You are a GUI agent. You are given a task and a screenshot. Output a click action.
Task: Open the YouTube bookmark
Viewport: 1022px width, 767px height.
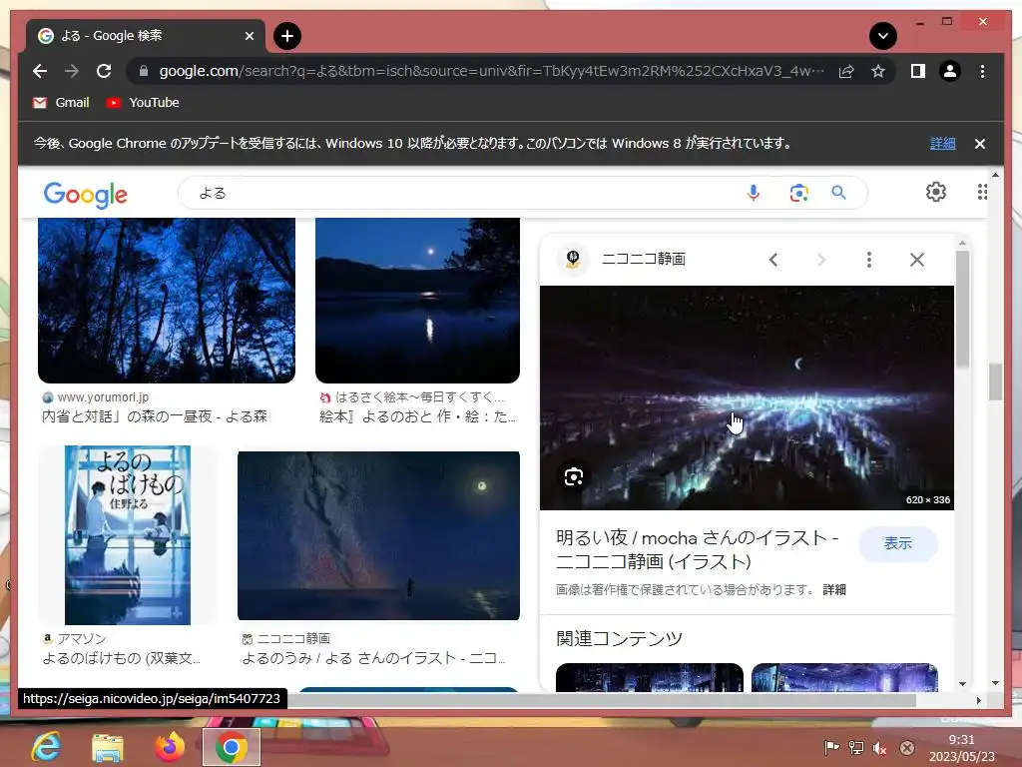point(143,103)
